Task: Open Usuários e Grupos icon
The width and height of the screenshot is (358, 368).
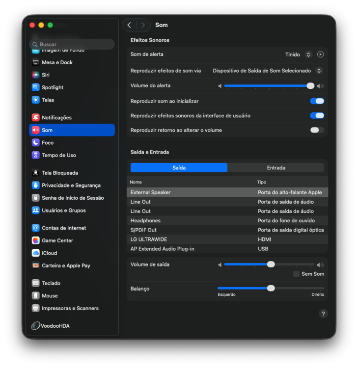Action: tap(35, 210)
